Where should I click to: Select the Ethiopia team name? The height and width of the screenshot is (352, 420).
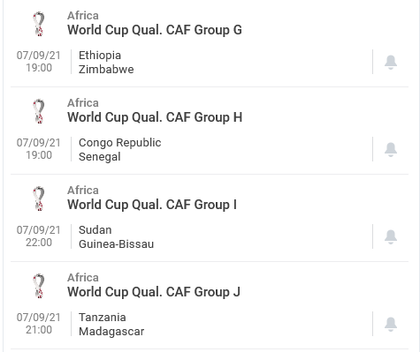tap(100, 56)
